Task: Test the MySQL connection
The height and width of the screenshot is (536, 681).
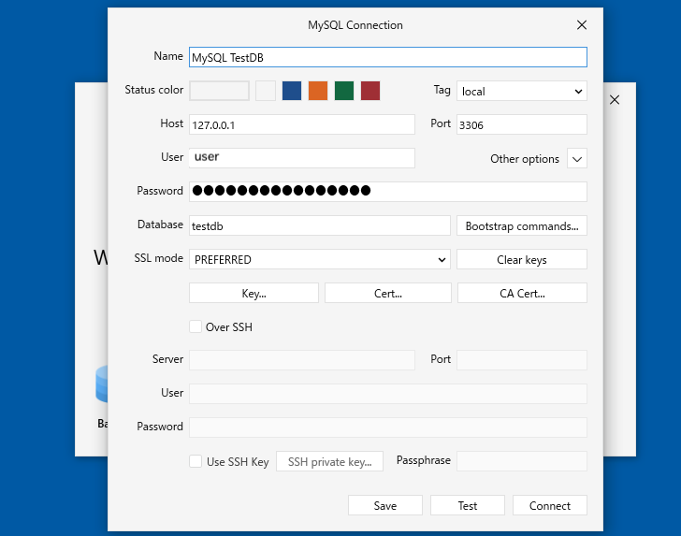Action: coord(468,505)
